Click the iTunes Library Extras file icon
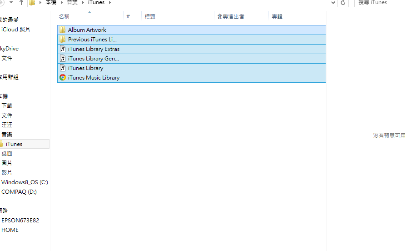 pos(63,49)
